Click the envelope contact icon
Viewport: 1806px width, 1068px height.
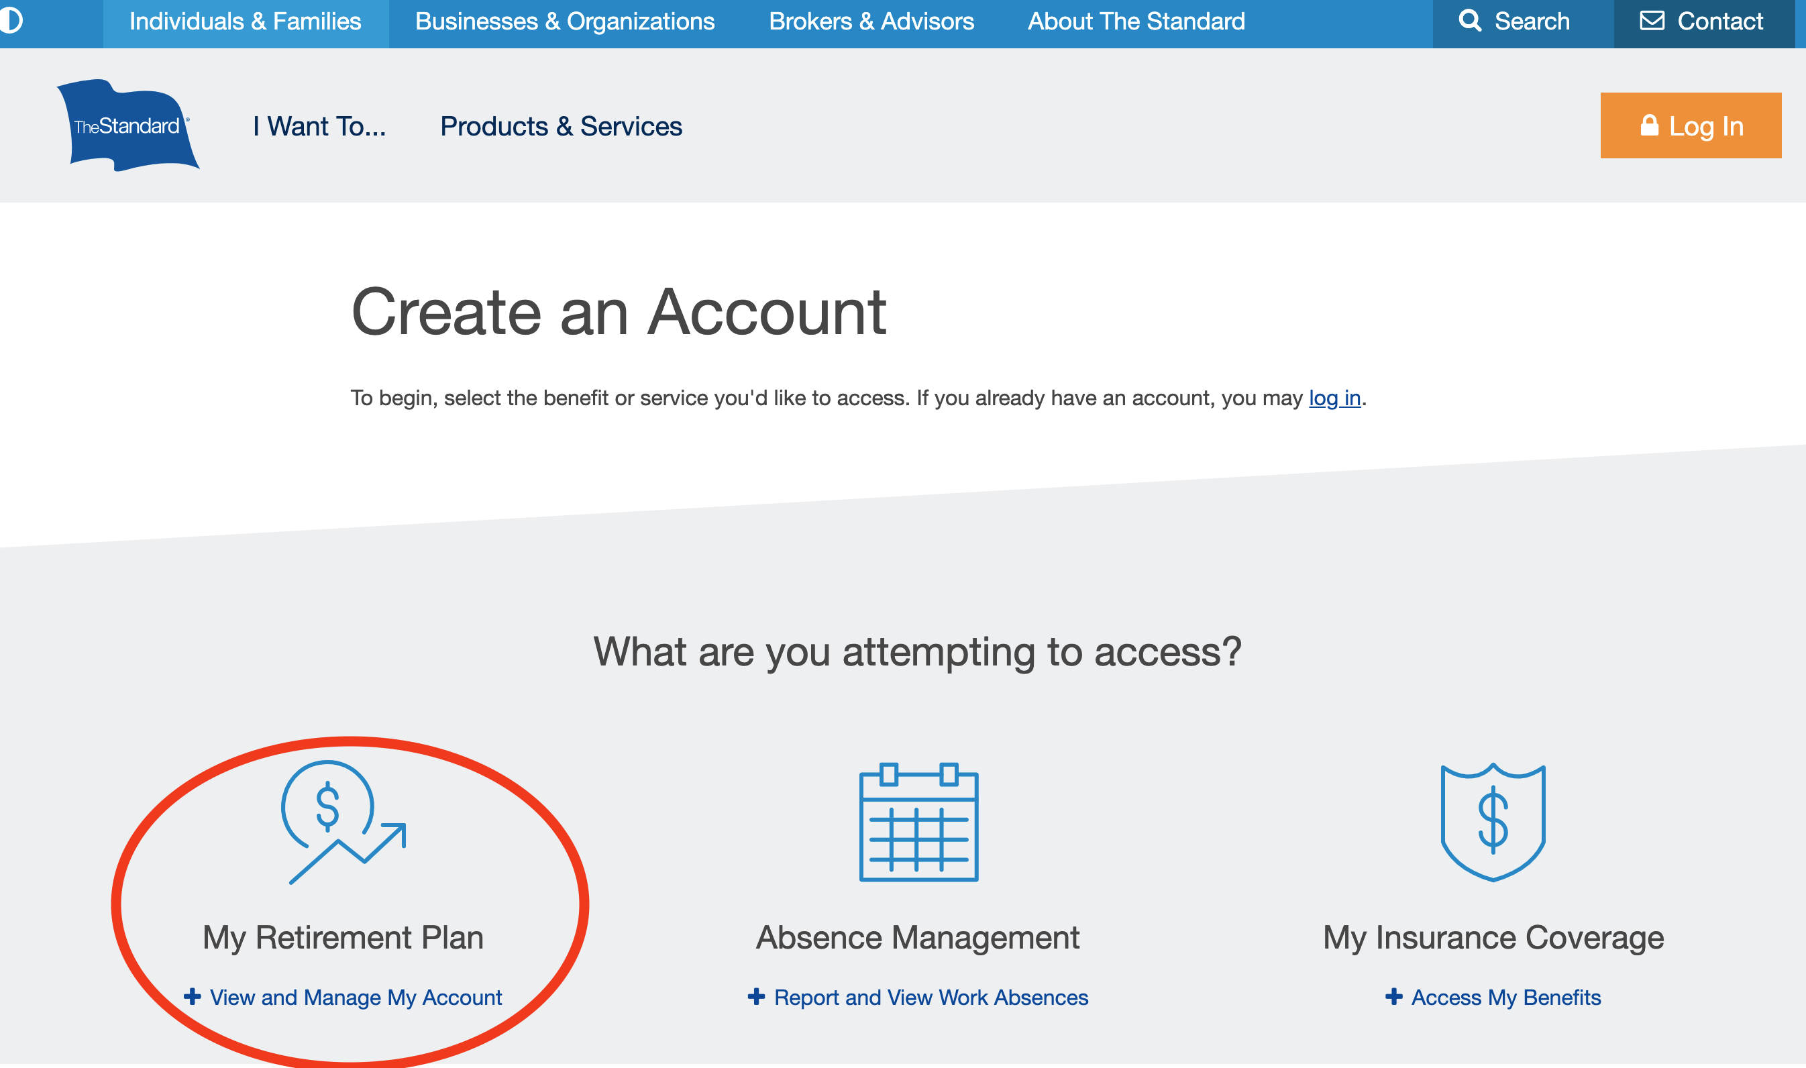[x=1652, y=21]
